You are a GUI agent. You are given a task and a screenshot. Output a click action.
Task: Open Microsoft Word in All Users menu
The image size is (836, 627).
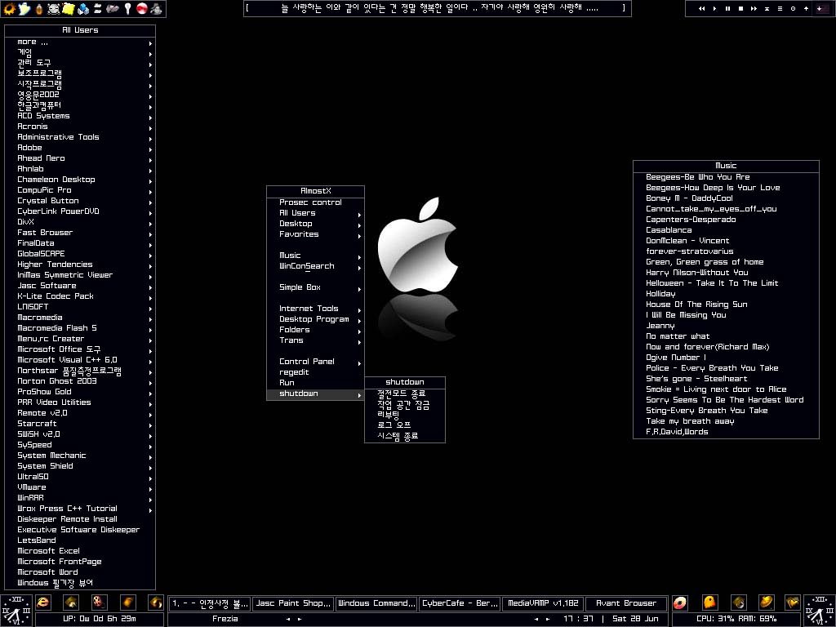[80, 572]
